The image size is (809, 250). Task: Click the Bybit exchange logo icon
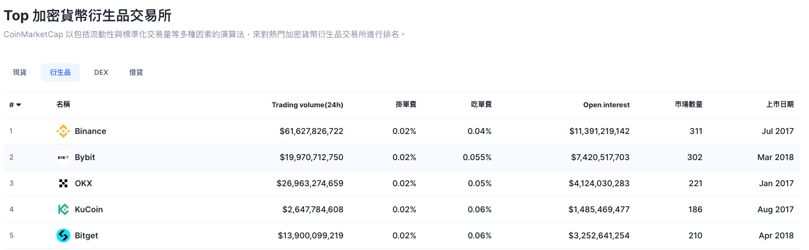pos(63,157)
